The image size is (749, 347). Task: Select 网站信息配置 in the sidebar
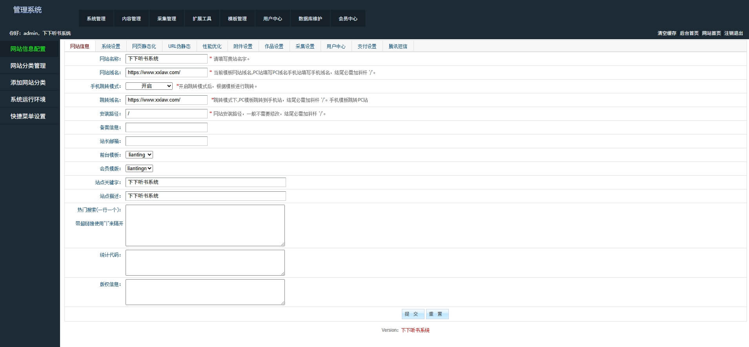pos(29,49)
